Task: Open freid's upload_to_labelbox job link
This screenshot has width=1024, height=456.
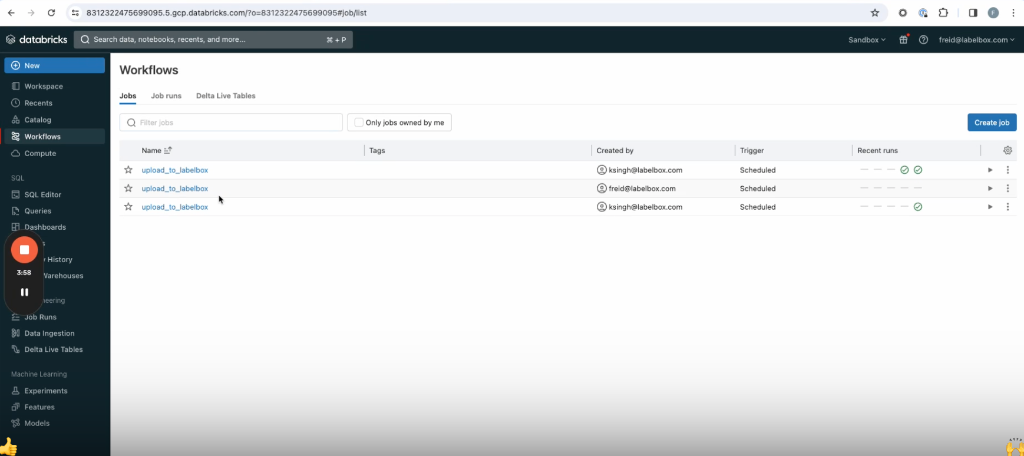Action: click(174, 189)
